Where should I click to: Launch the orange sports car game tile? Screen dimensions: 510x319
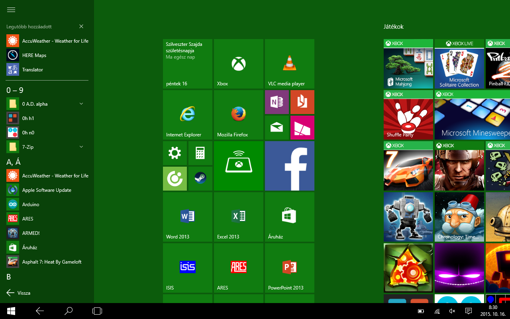[408, 166]
